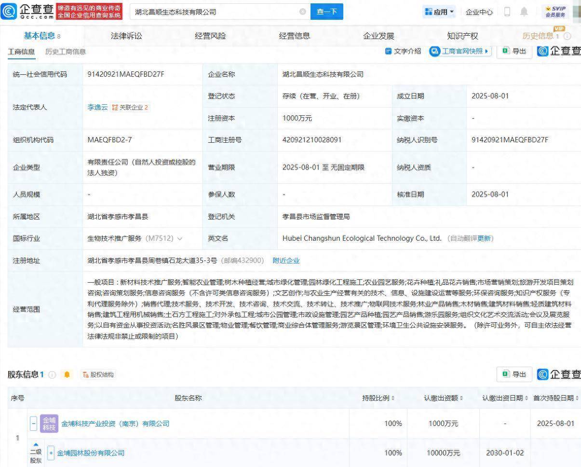Open the 应用 dropdown in the top bar

[439, 12]
